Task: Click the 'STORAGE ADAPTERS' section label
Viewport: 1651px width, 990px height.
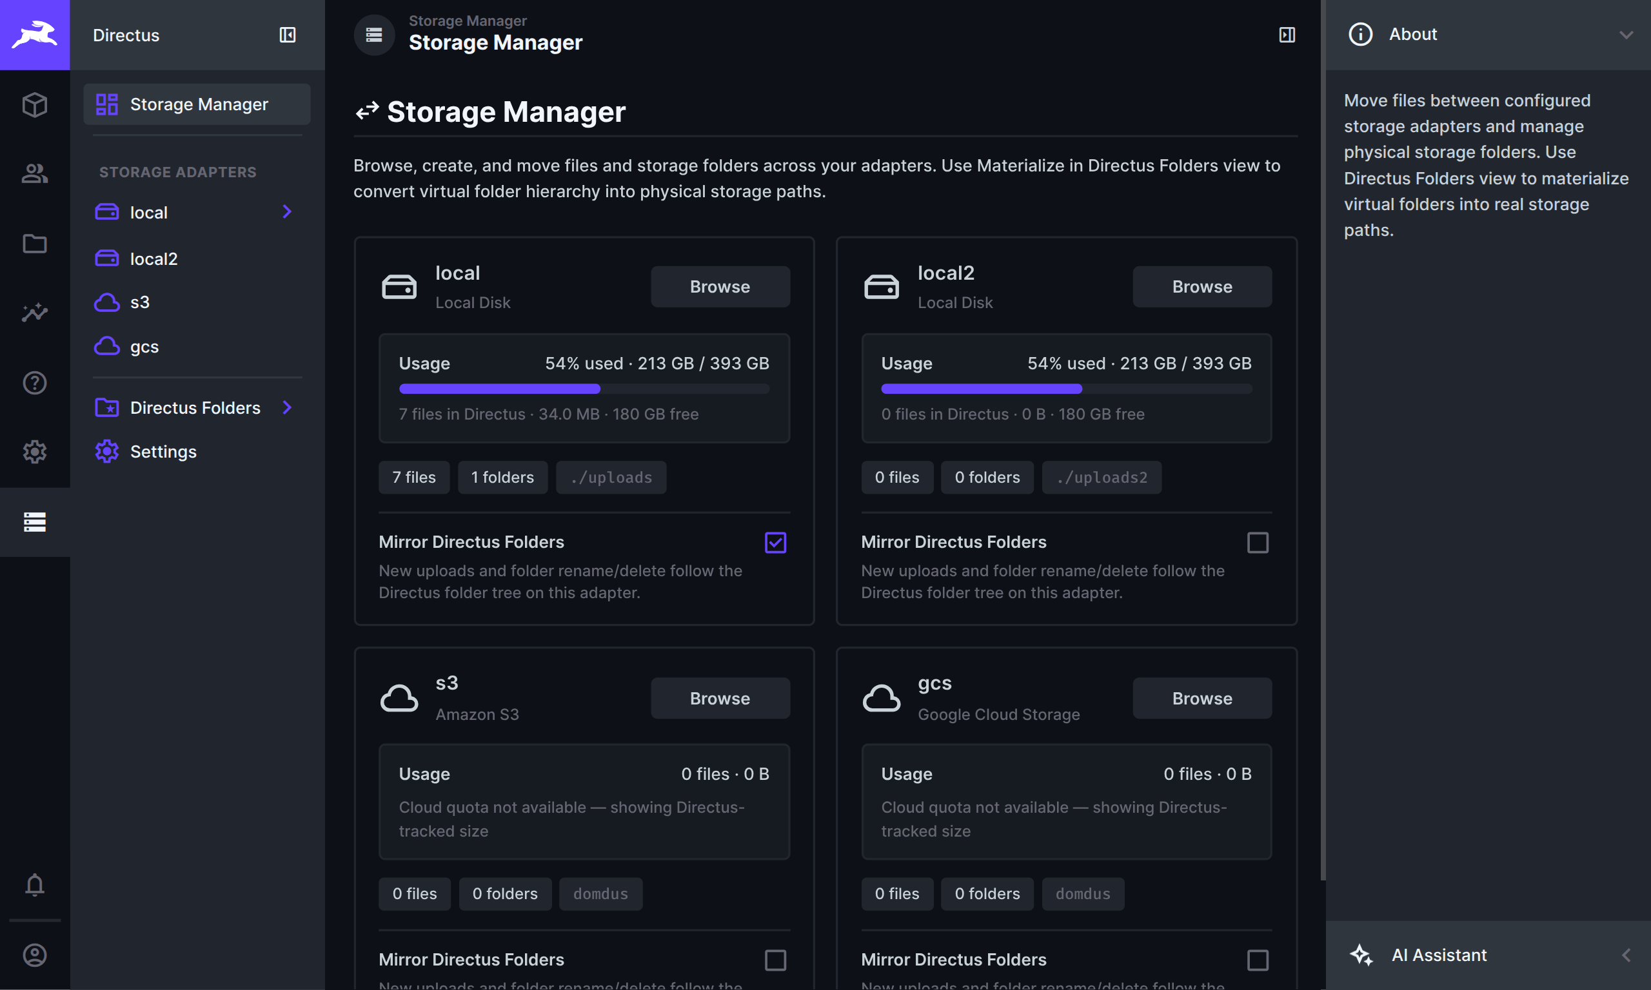Action: (x=177, y=172)
